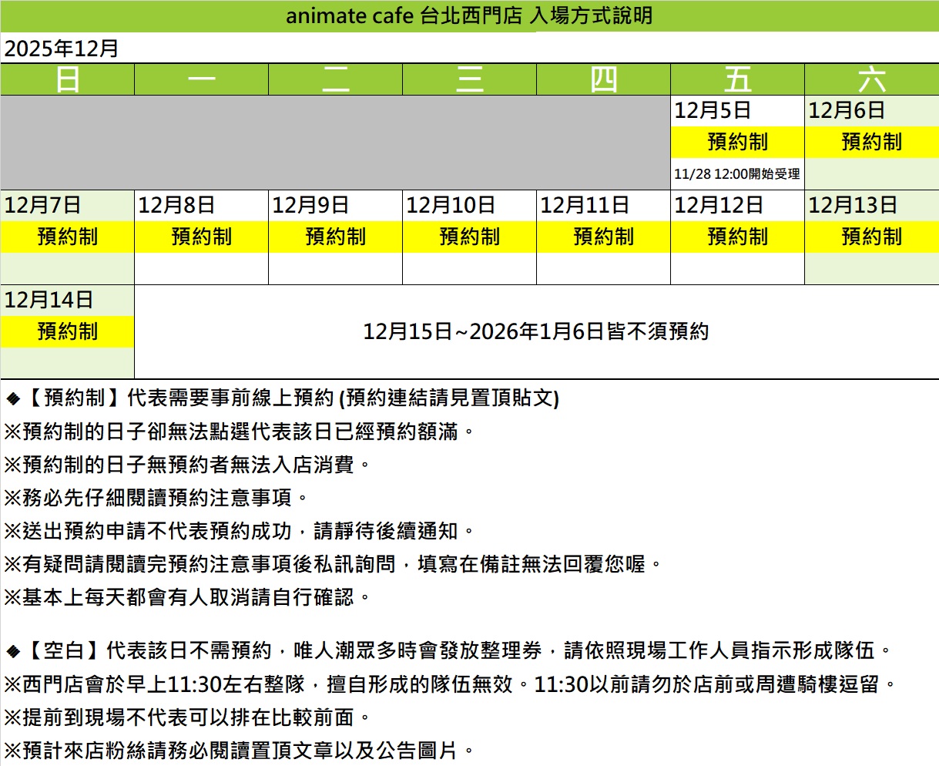Screen dimensions: 939x766
Task: Click the 一 weekday header
Action: click(x=202, y=79)
